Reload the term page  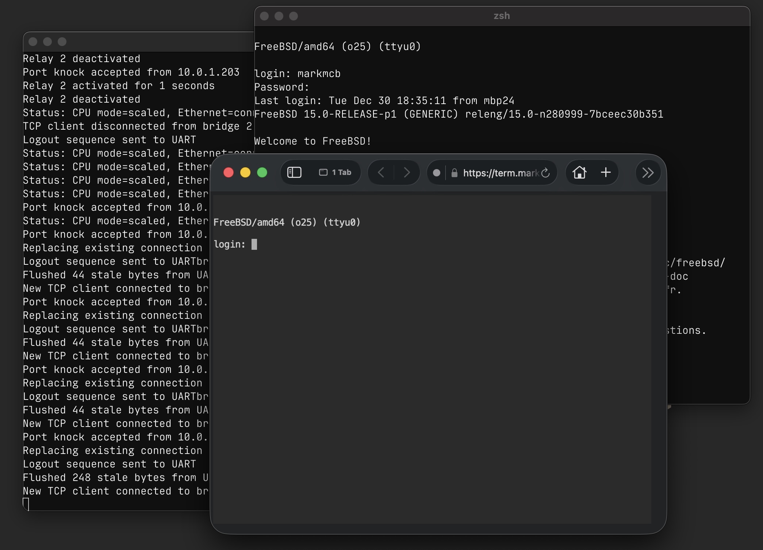click(545, 173)
